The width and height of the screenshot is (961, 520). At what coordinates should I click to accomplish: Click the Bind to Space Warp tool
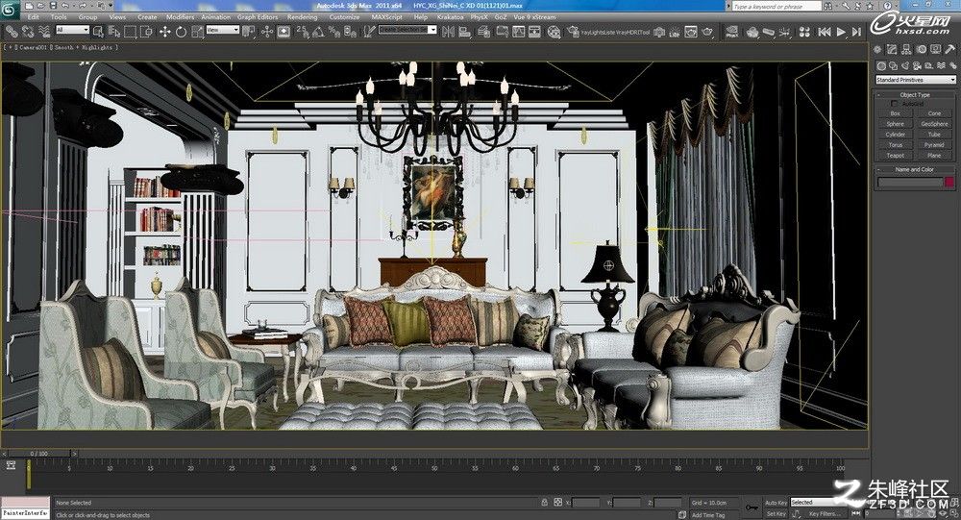(43, 31)
